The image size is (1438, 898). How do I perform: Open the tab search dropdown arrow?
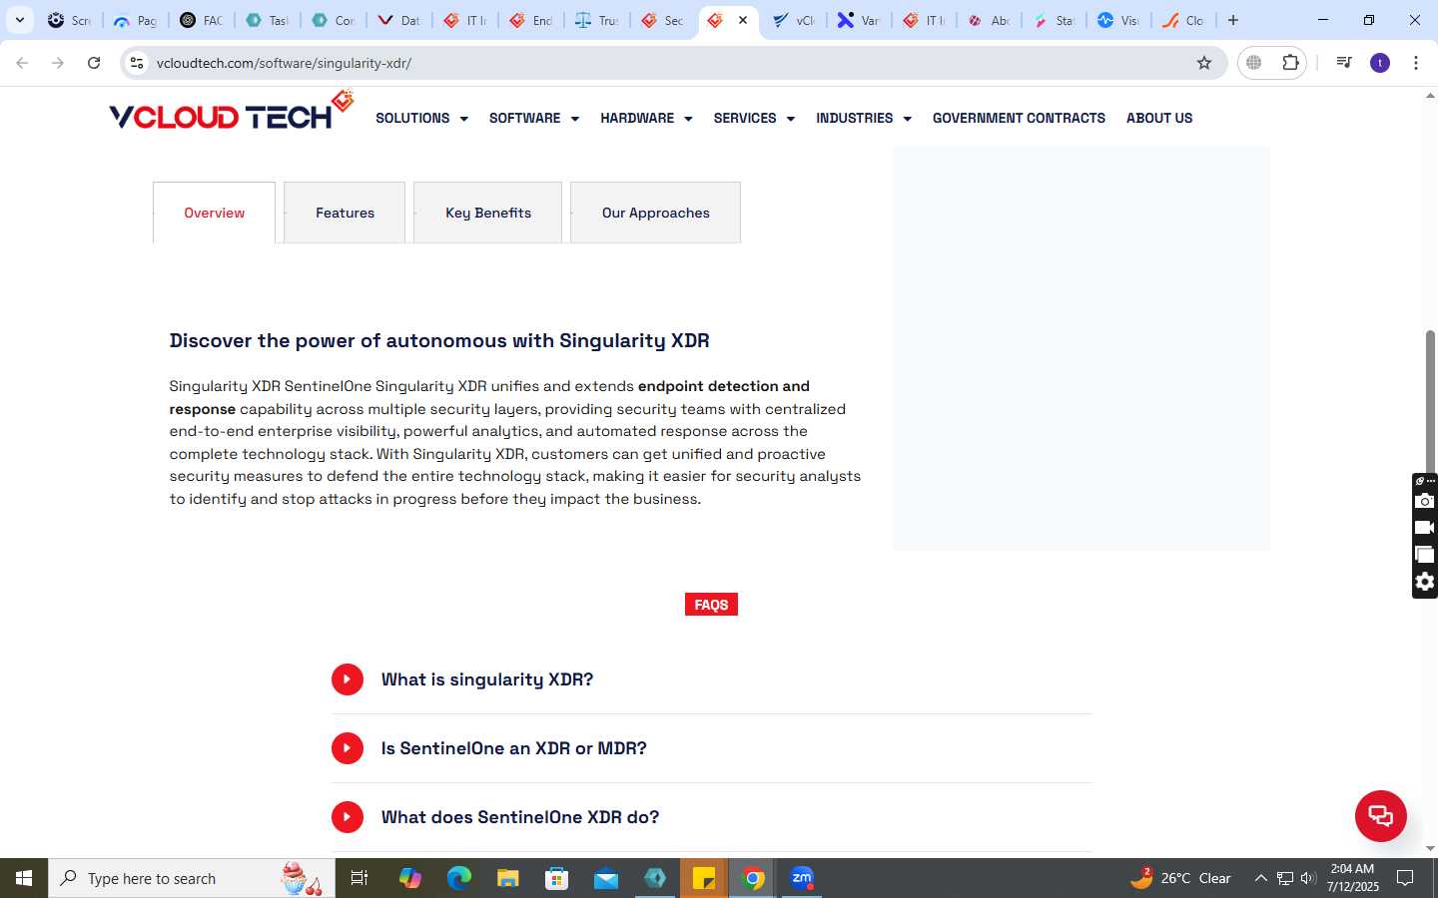pyautogui.click(x=19, y=20)
